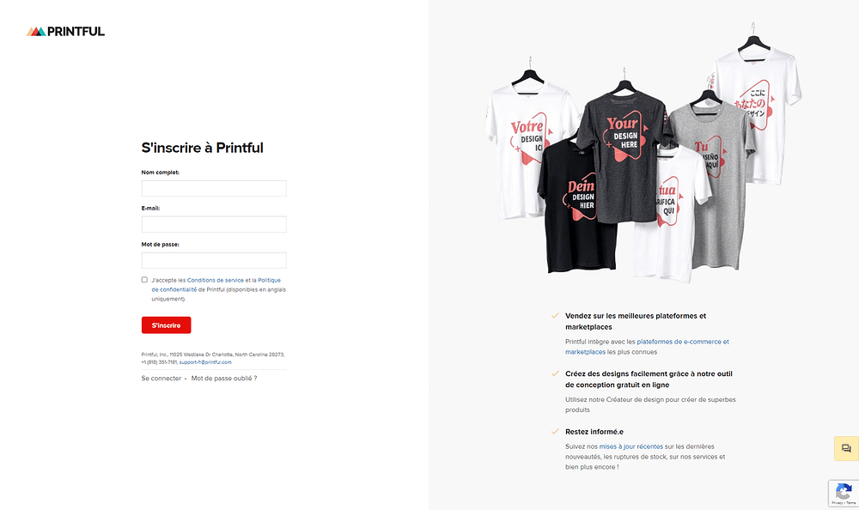859x510 pixels.
Task: Click the support-fr@printful.com email link
Action: tap(205, 362)
